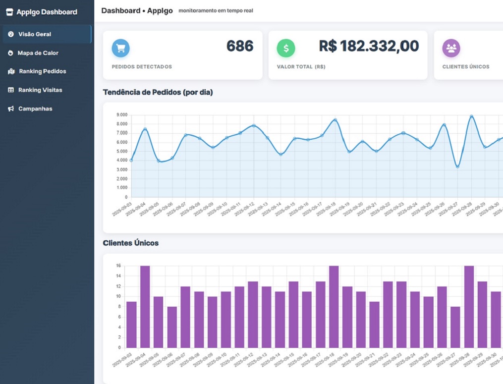Click the 2025-09-28 peak point on line chart
Screen dimensions: 503x384
tap(471, 116)
